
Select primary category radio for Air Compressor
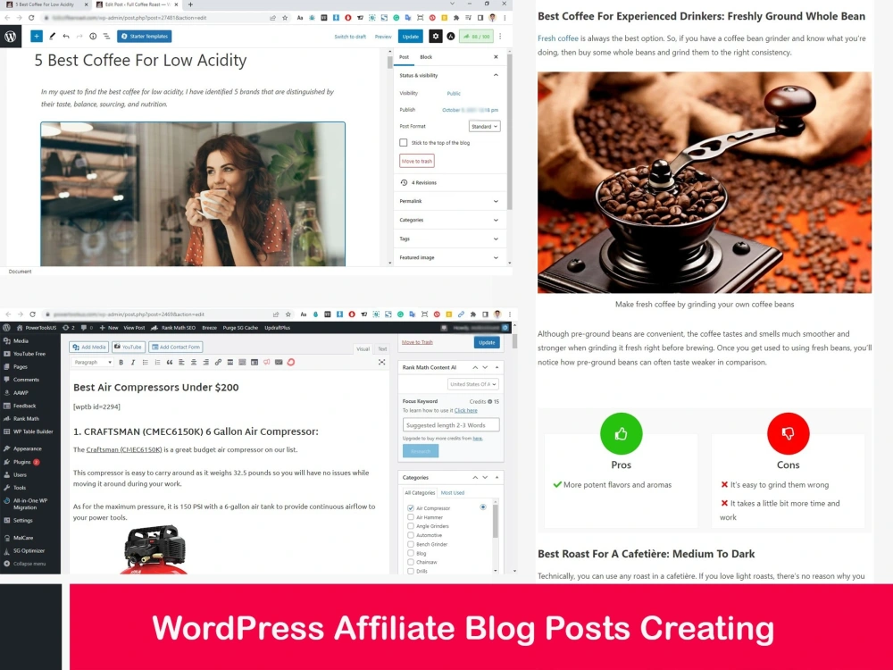(483, 507)
